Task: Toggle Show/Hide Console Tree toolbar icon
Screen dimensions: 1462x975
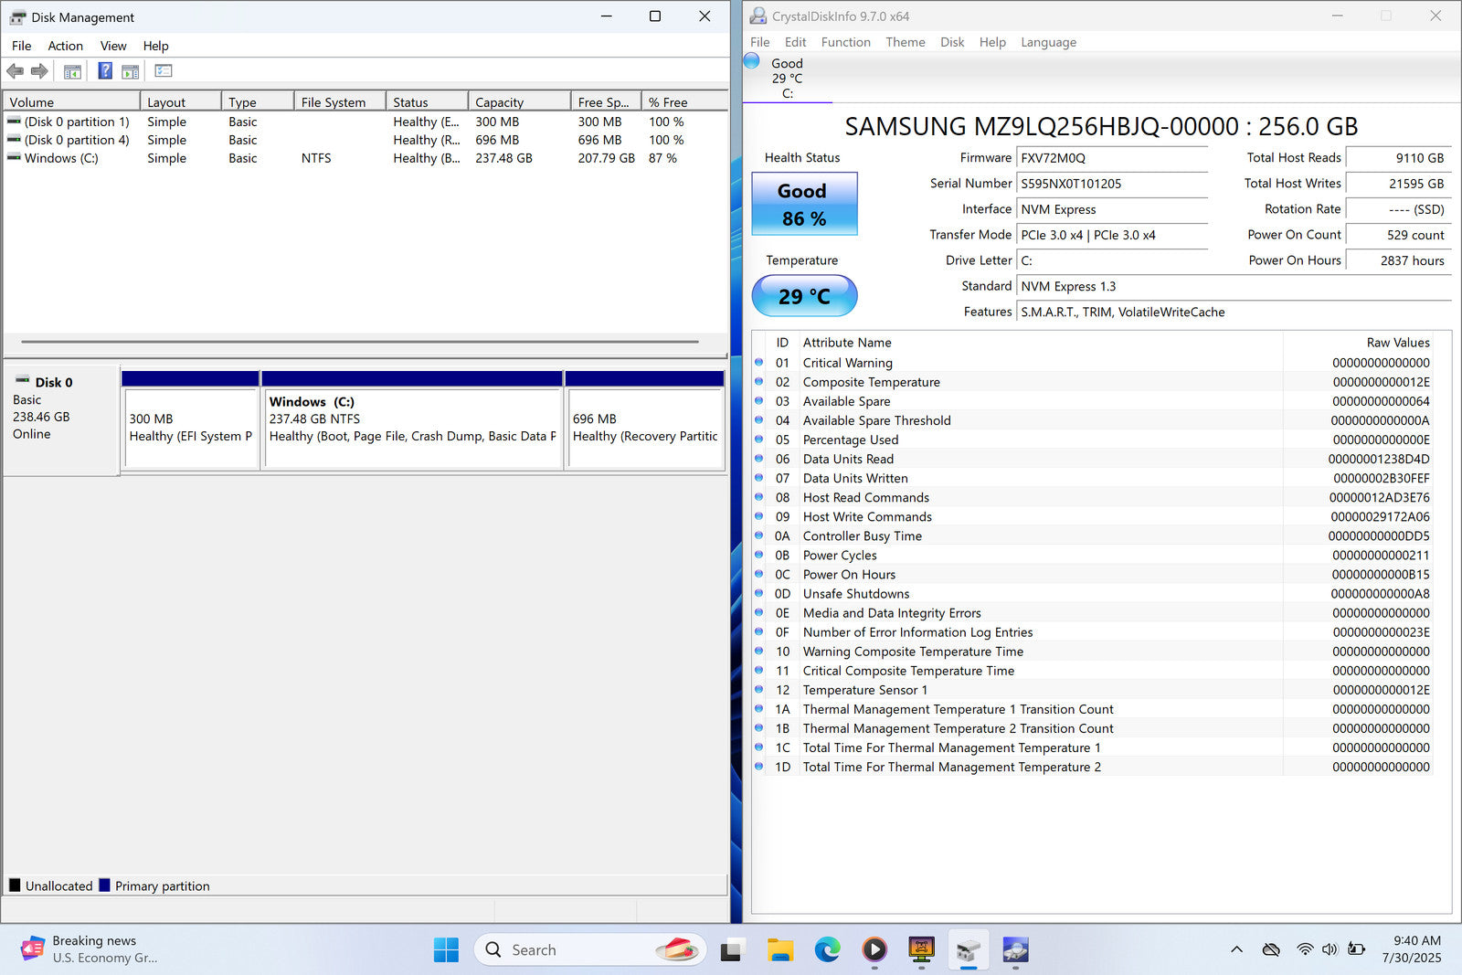Action: click(x=72, y=71)
